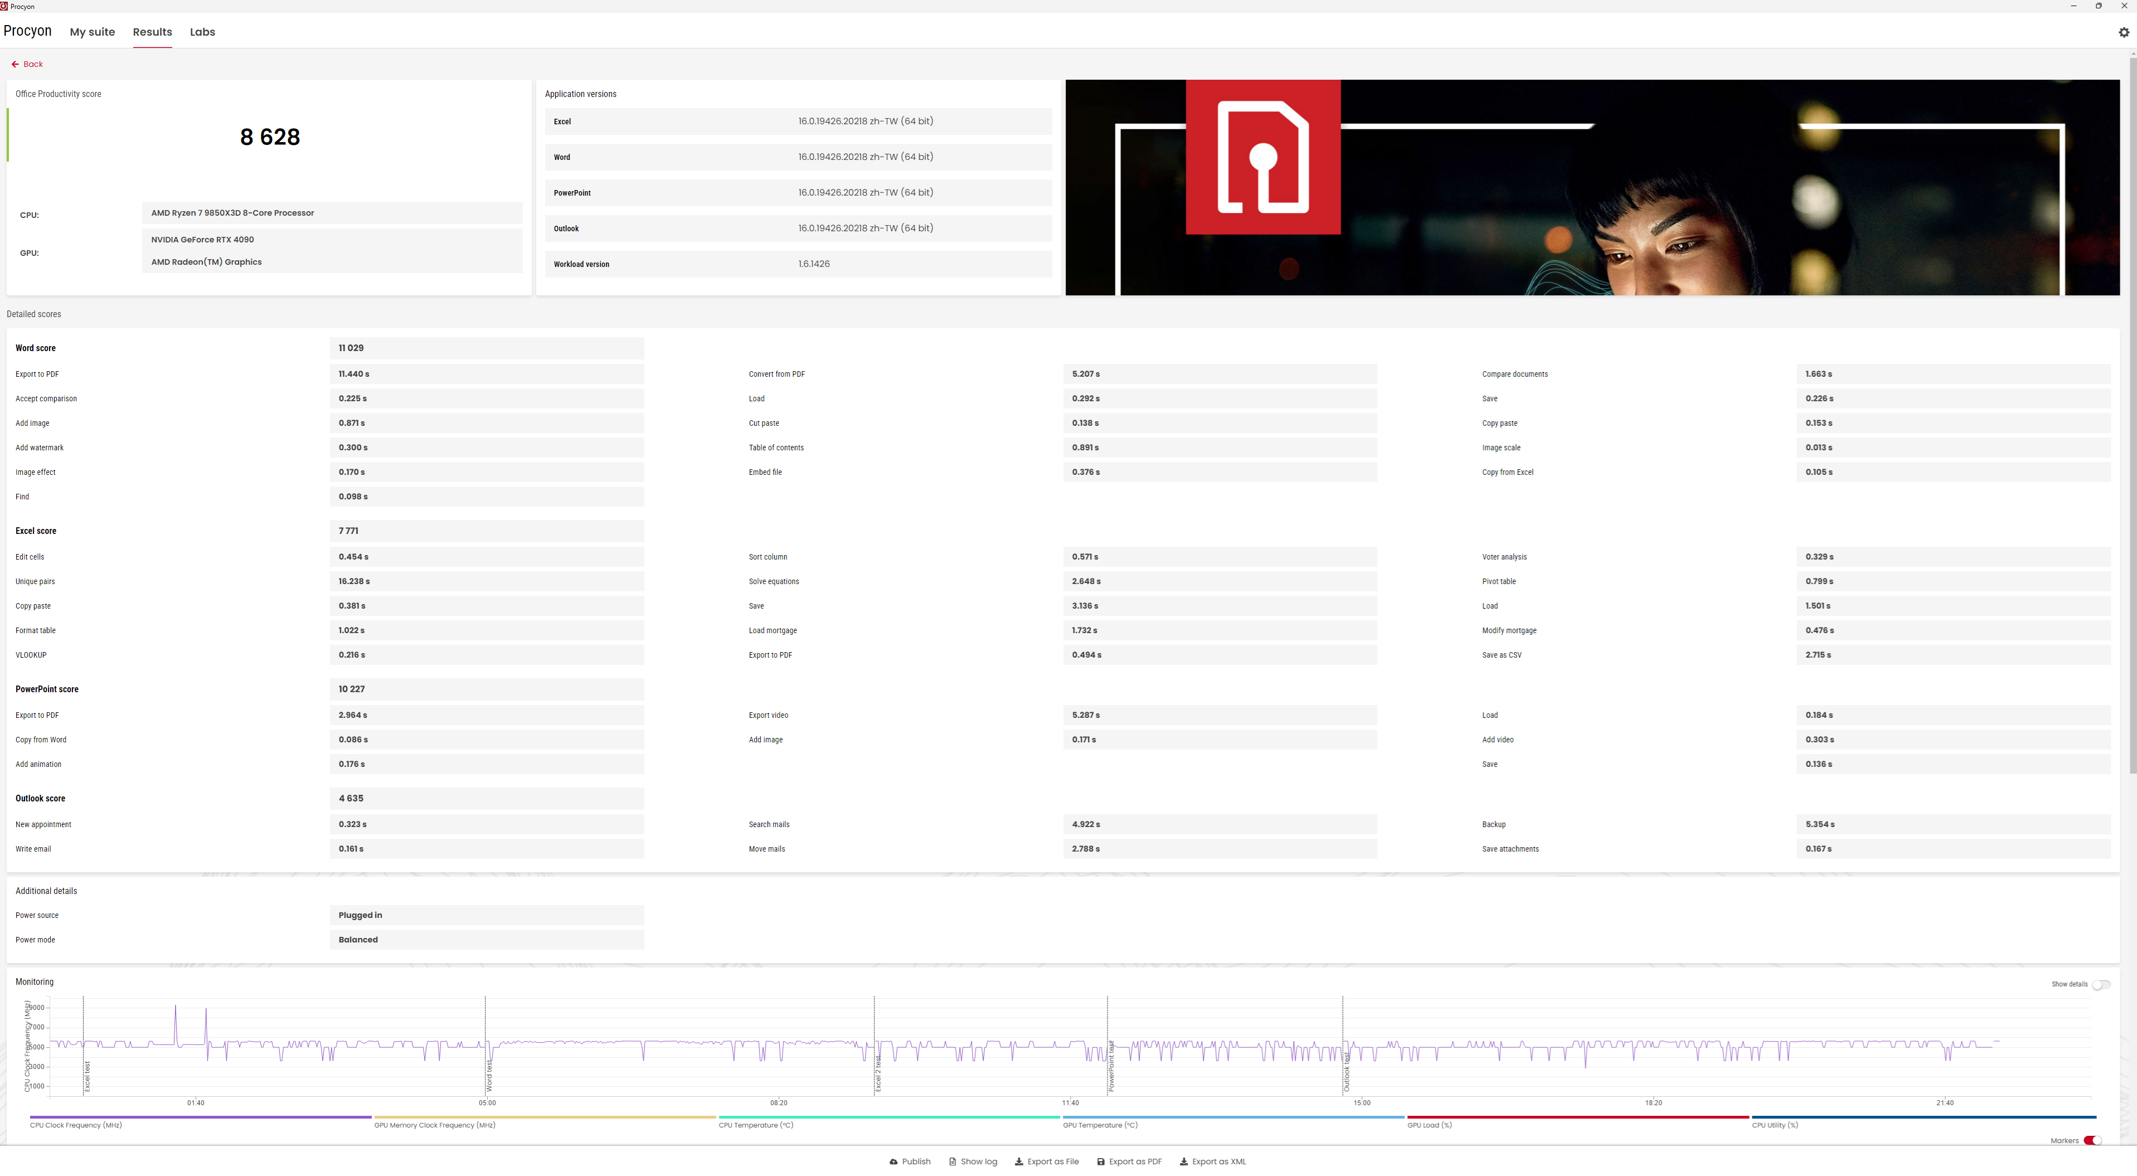Toggle CPU Clock Frequency legend series
Screen dimensions: 2137x1176
[x=75, y=1125]
